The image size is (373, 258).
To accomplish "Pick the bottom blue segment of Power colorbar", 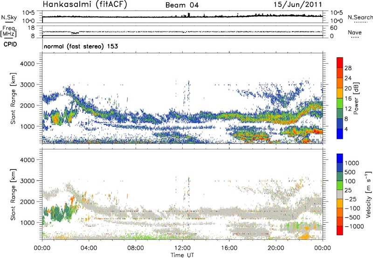I will 340,134.
